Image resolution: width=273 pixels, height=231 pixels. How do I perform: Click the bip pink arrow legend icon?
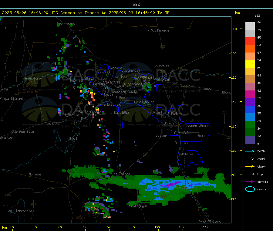point(250,174)
